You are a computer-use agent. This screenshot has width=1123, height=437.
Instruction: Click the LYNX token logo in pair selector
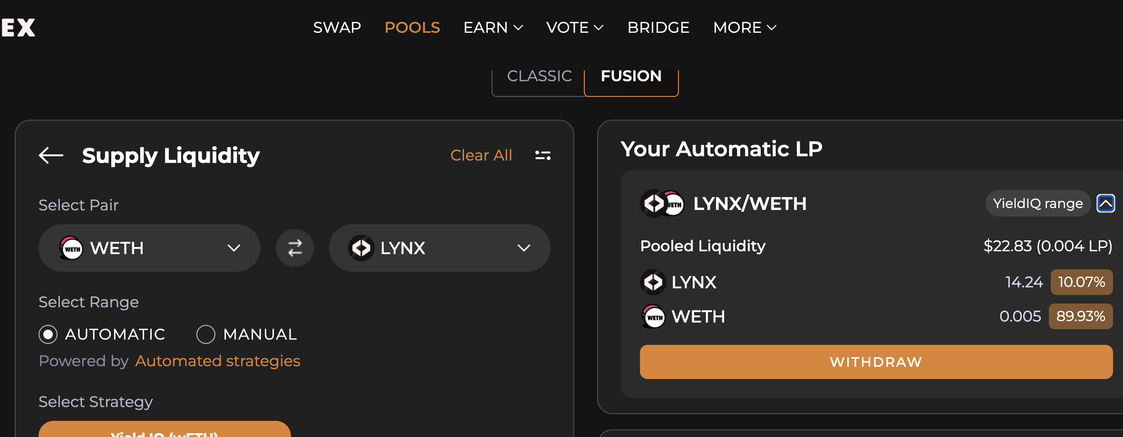point(361,248)
